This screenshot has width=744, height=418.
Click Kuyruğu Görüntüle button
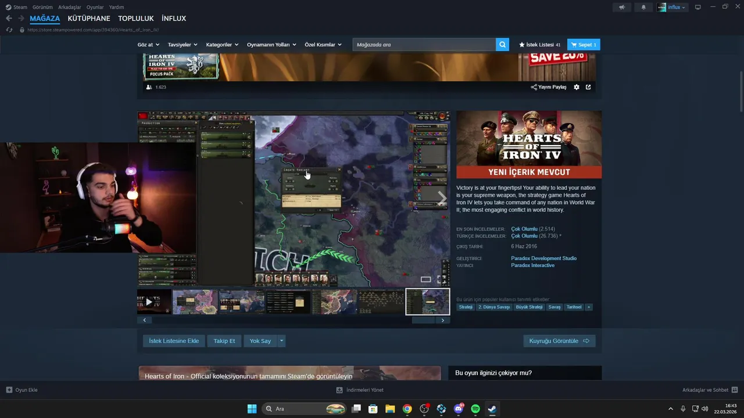tap(559, 341)
